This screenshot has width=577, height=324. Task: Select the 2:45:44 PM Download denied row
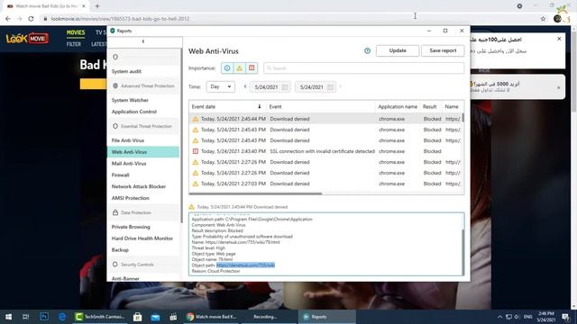(325, 119)
